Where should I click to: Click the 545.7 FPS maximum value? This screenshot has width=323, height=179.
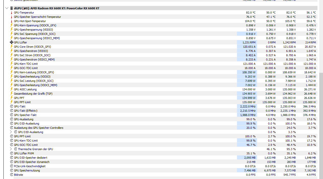point(289,175)
